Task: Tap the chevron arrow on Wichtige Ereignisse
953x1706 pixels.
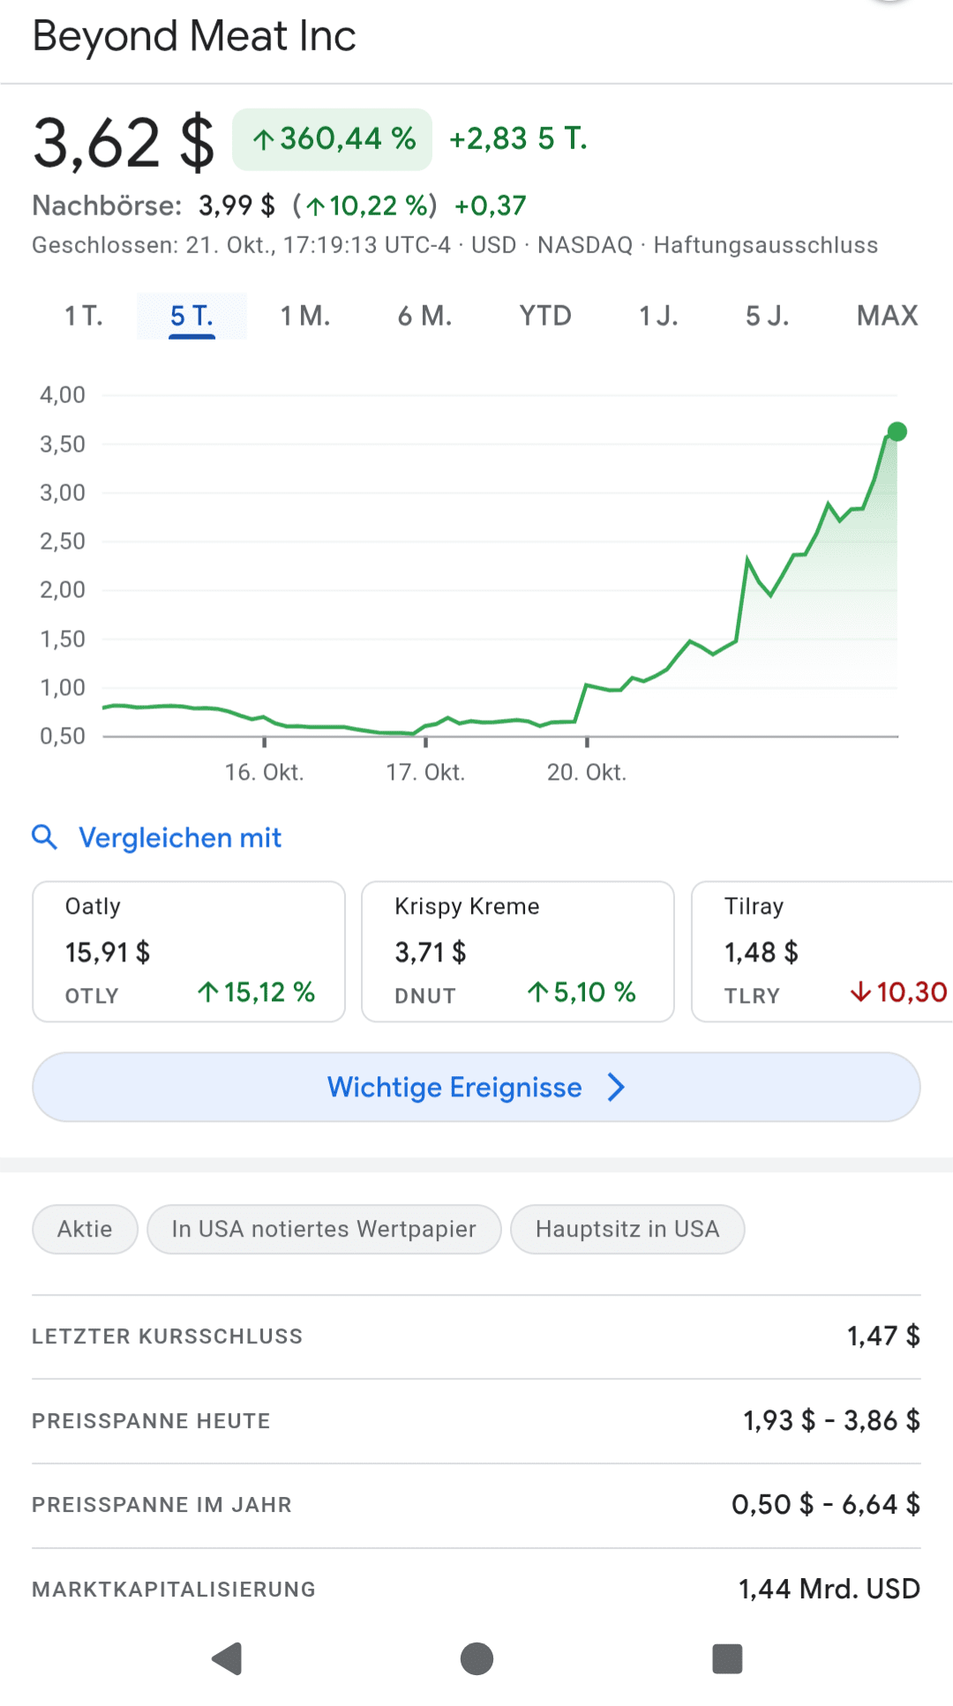Action: (616, 1087)
